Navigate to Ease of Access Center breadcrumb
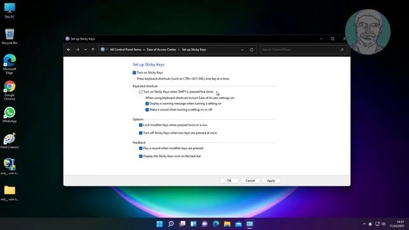Screen dimensions: 409x230 coord(162,50)
